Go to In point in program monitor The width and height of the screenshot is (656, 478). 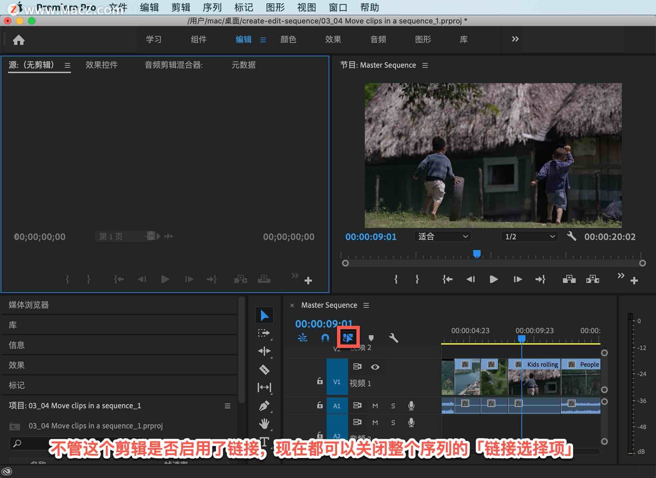(x=447, y=280)
